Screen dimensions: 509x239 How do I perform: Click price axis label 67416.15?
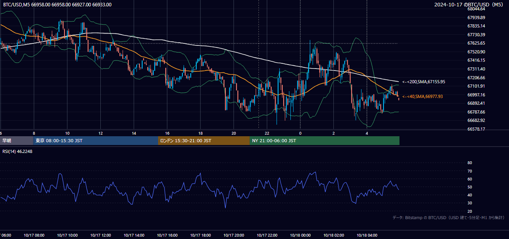click(x=476, y=60)
